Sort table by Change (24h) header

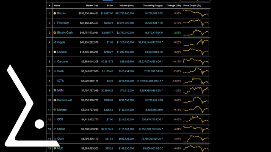174,5
